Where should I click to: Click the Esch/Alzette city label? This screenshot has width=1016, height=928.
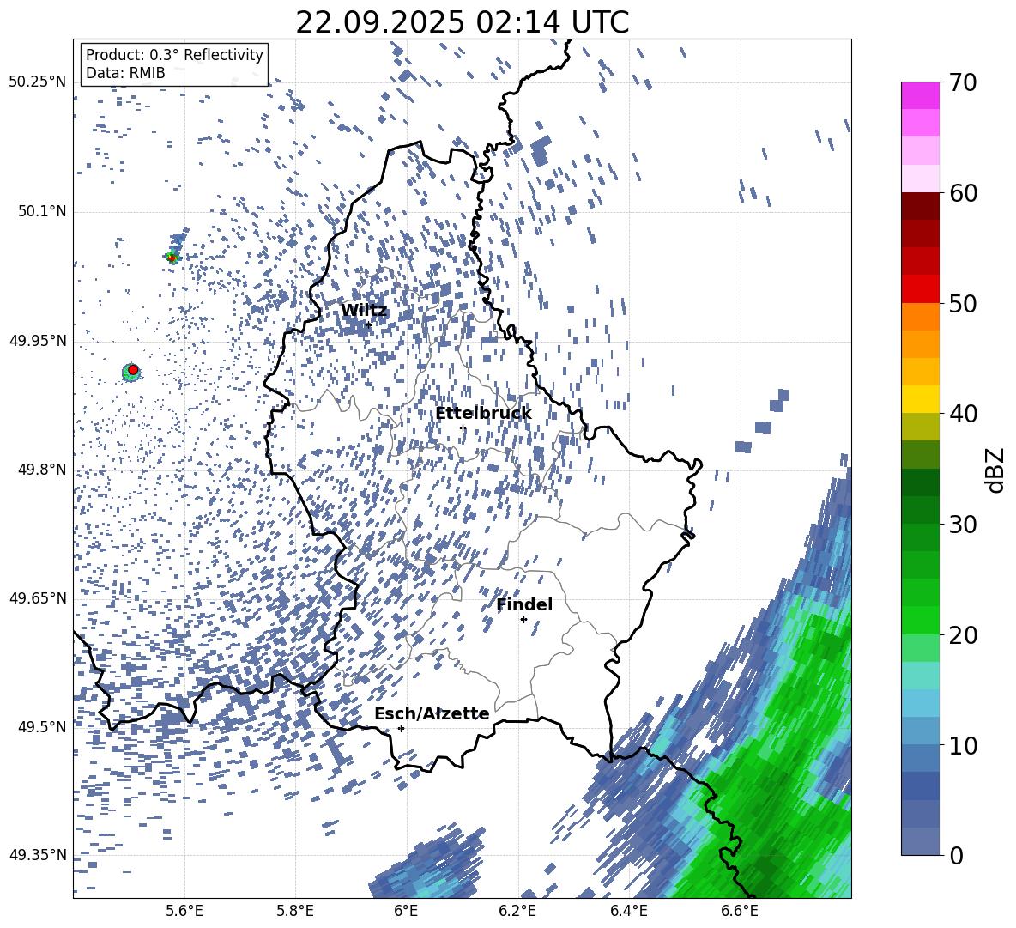pos(432,714)
